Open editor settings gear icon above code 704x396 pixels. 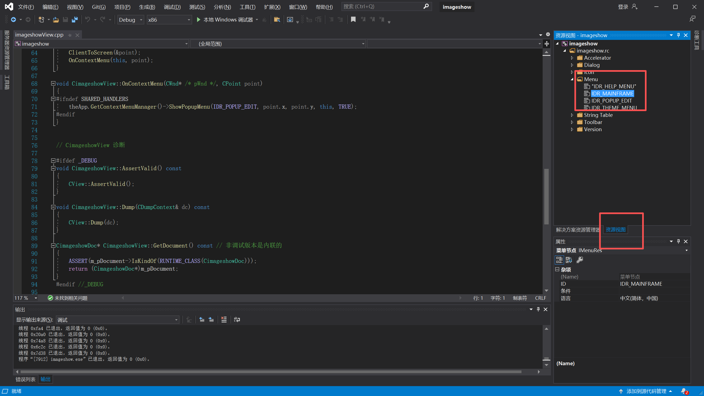pos(548,34)
